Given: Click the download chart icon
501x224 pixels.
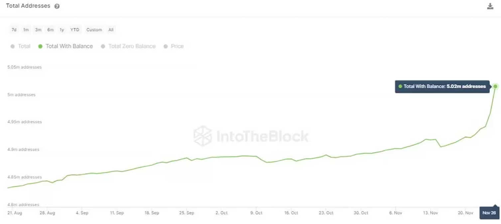Looking at the screenshot, I should pos(490,6).
